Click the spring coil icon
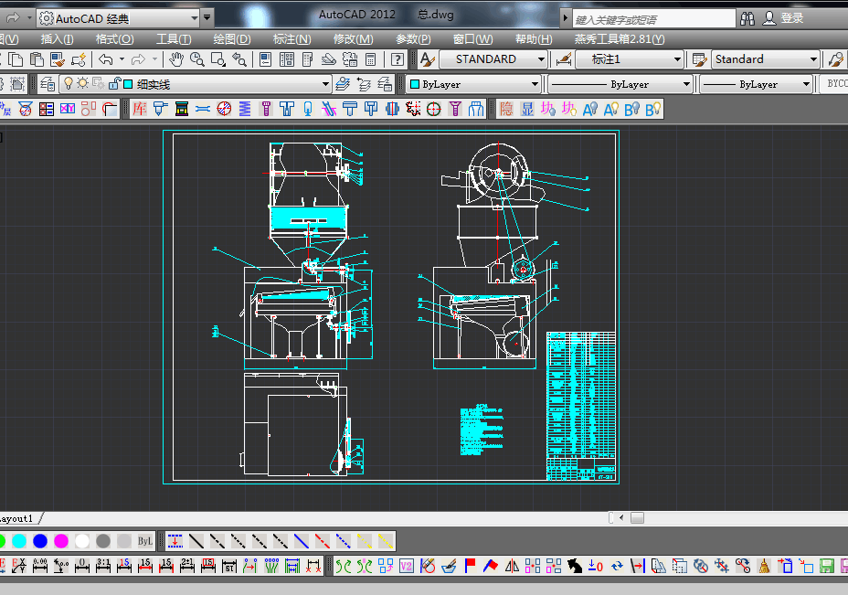Screen dimensions: 848x595 tap(244, 110)
